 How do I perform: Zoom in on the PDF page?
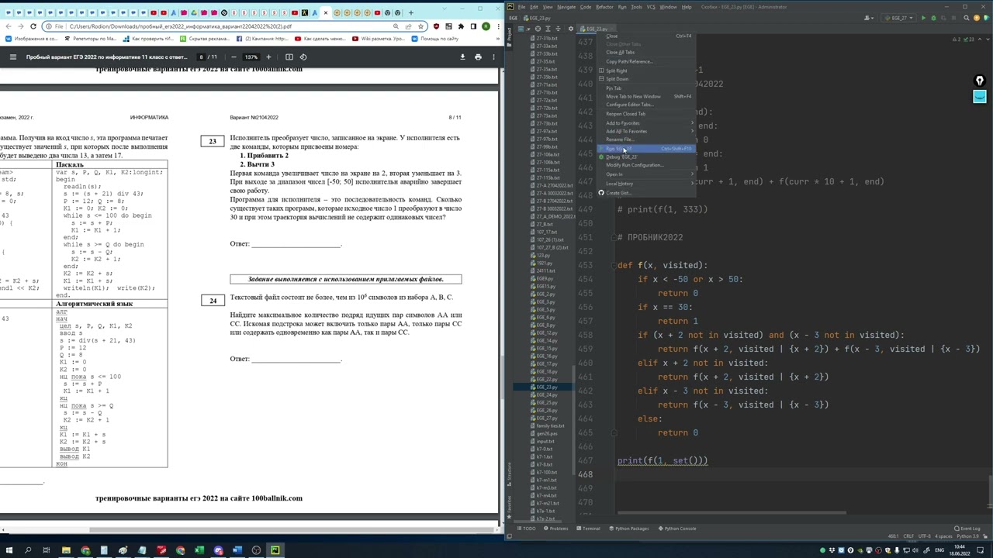point(268,57)
